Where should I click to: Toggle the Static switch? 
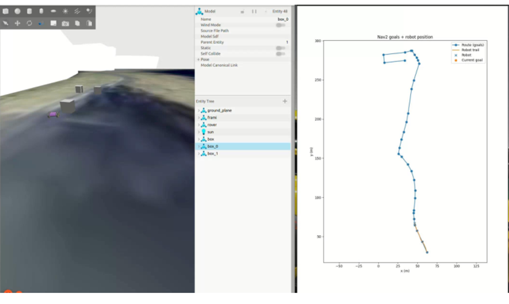pyautogui.click(x=281, y=48)
